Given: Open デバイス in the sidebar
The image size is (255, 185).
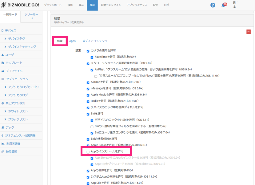Looking at the screenshot, I should (10, 31).
